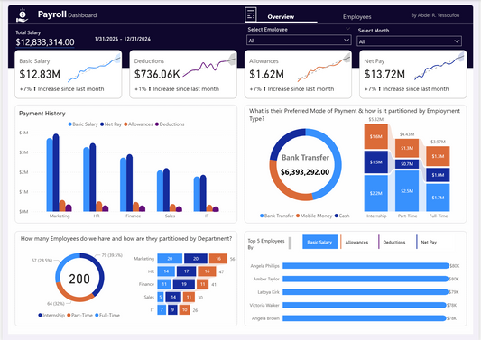Click the Marketing Net Pay bar
The image size is (481, 340).
click(56, 172)
